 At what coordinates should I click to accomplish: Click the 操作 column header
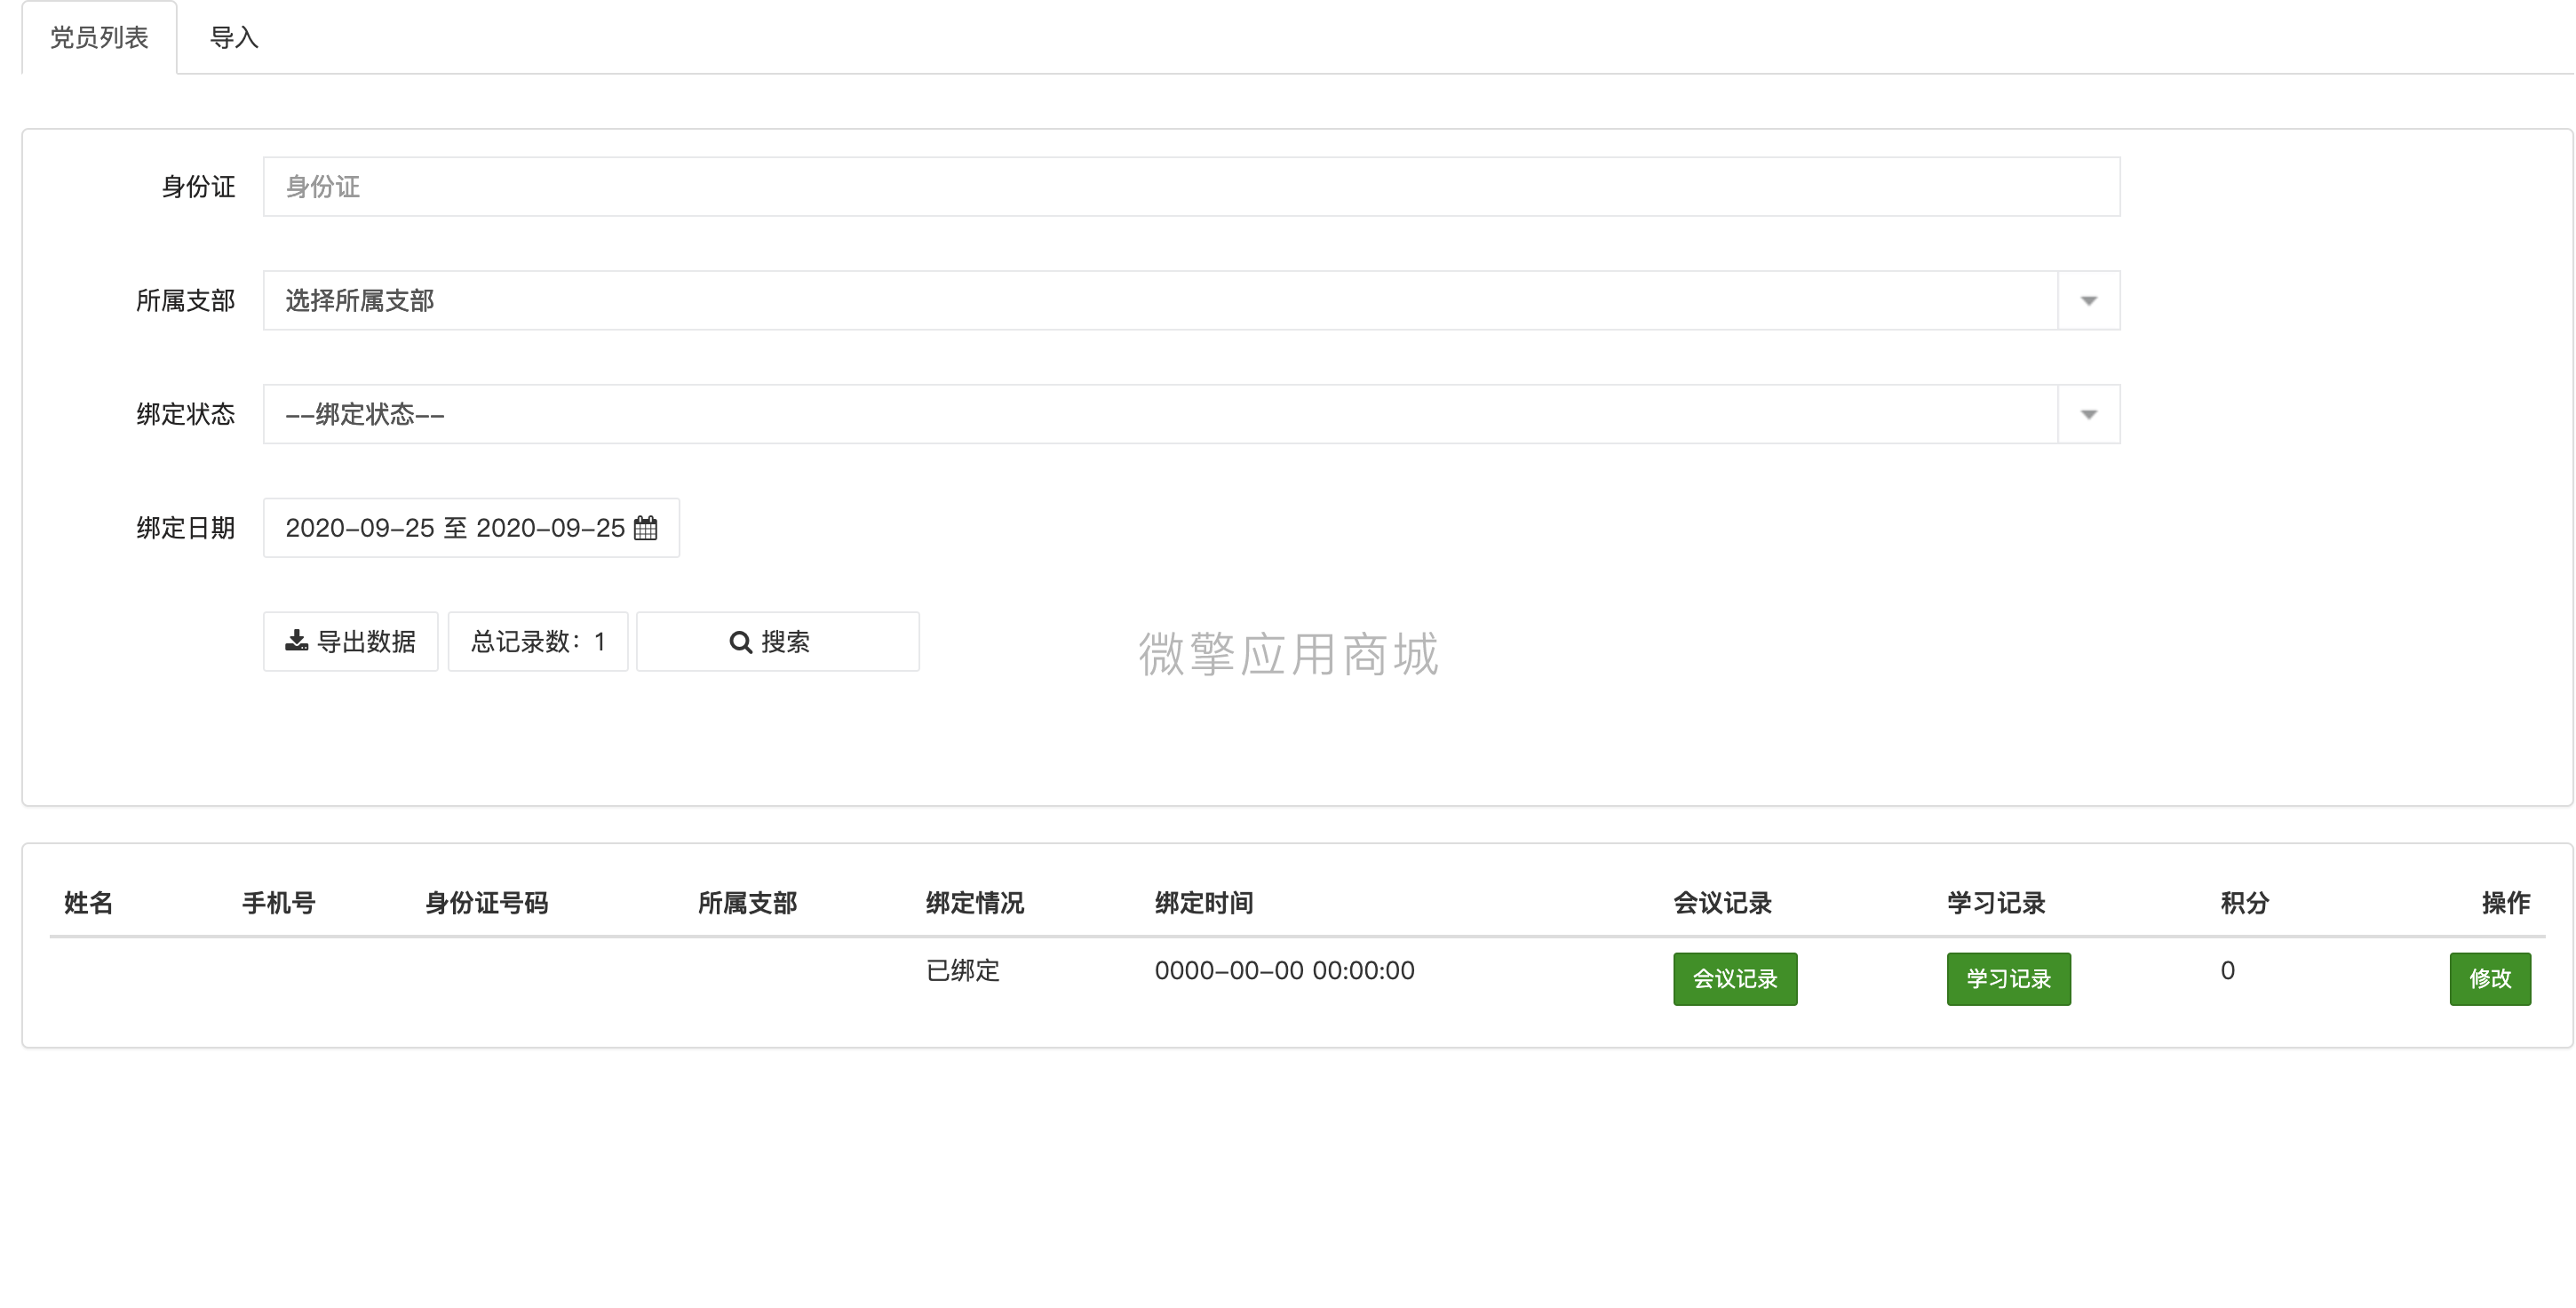click(x=2506, y=903)
